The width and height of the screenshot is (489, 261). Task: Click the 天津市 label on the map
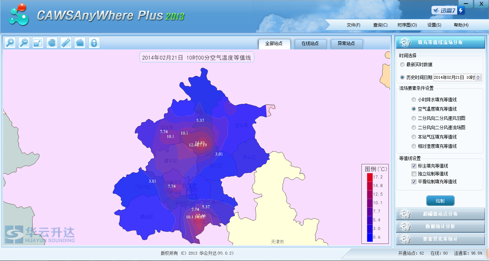[x=277, y=242]
